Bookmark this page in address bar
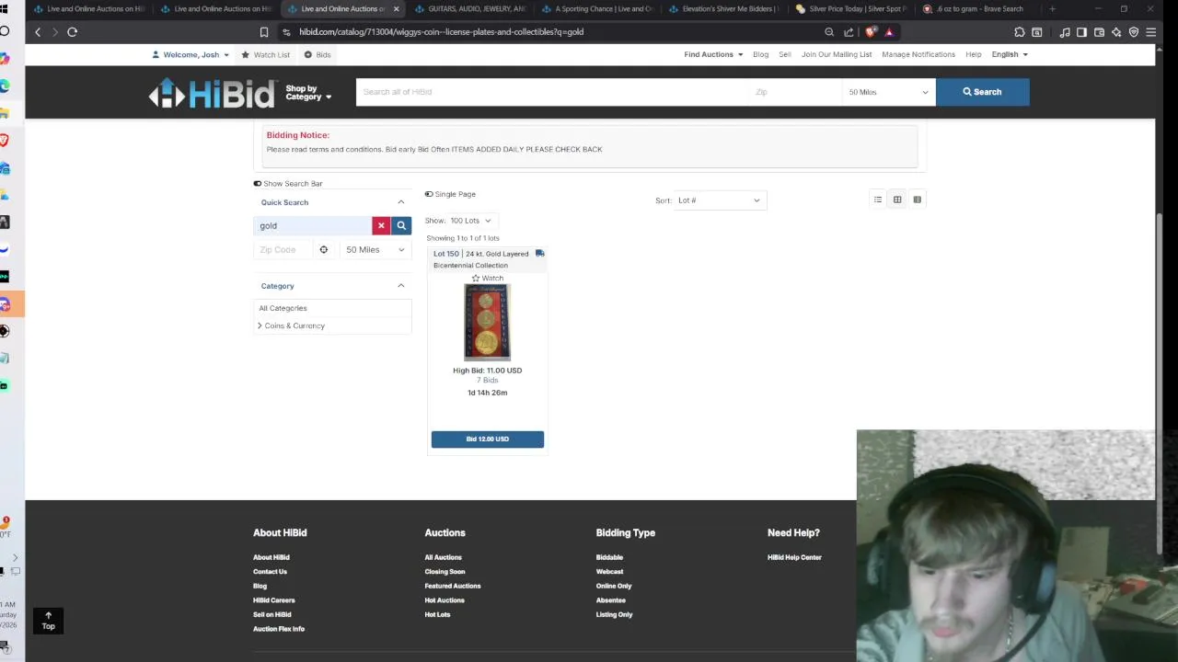Screen dimensions: 1178x662 click(x=263, y=31)
